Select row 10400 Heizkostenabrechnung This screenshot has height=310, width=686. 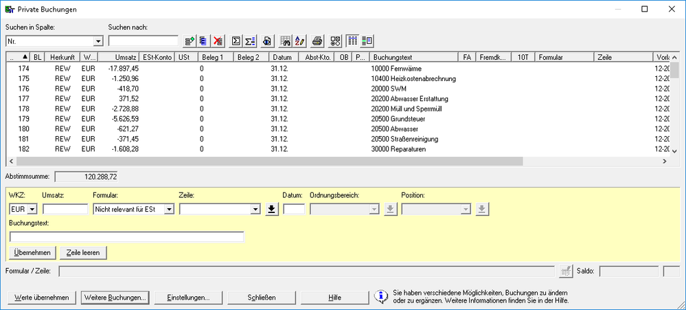point(338,78)
